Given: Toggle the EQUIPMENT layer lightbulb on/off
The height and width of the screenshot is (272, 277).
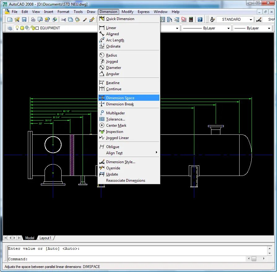Looking at the screenshot, I should [17, 28].
